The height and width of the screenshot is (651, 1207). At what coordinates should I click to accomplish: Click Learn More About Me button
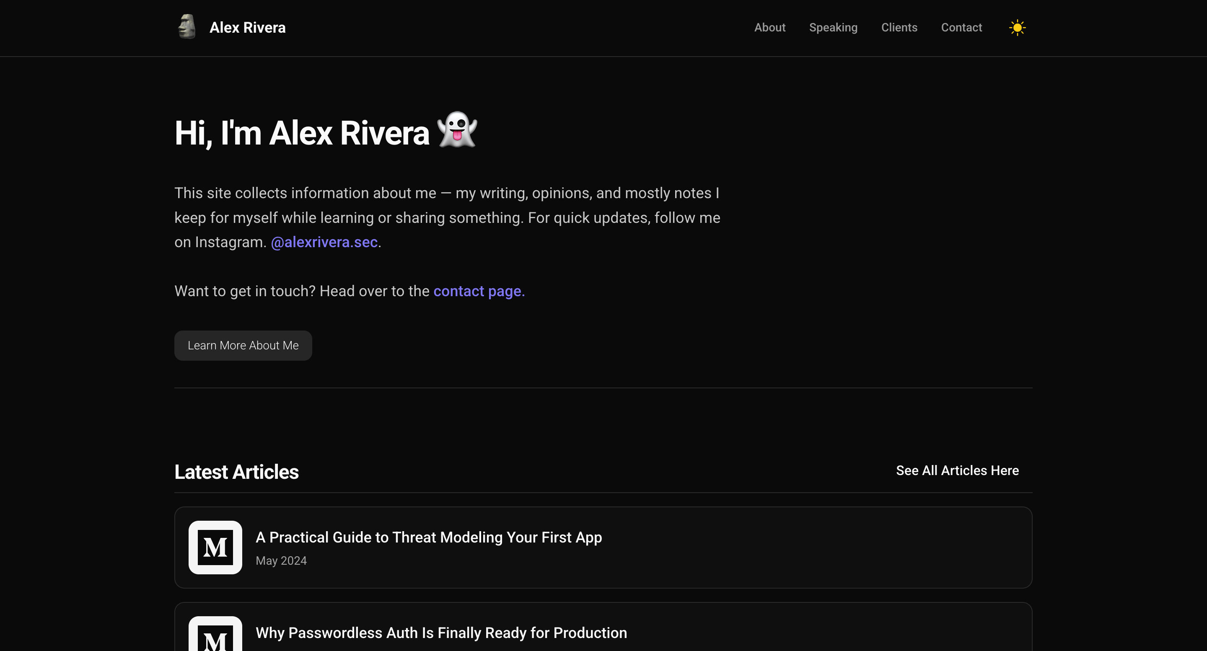[x=243, y=346]
